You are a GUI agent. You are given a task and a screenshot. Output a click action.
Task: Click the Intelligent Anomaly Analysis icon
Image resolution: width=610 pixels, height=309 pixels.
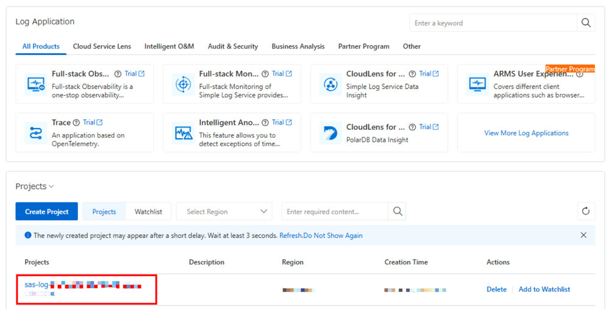[183, 132]
